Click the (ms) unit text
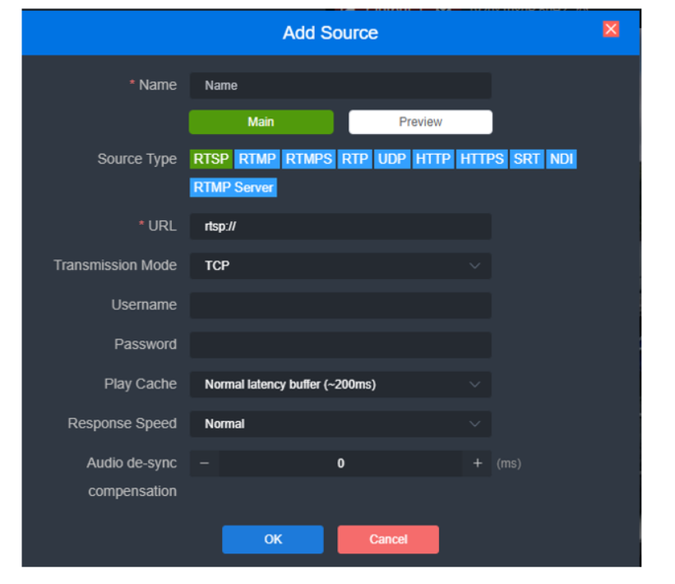This screenshot has height=584, width=675. coord(509,463)
